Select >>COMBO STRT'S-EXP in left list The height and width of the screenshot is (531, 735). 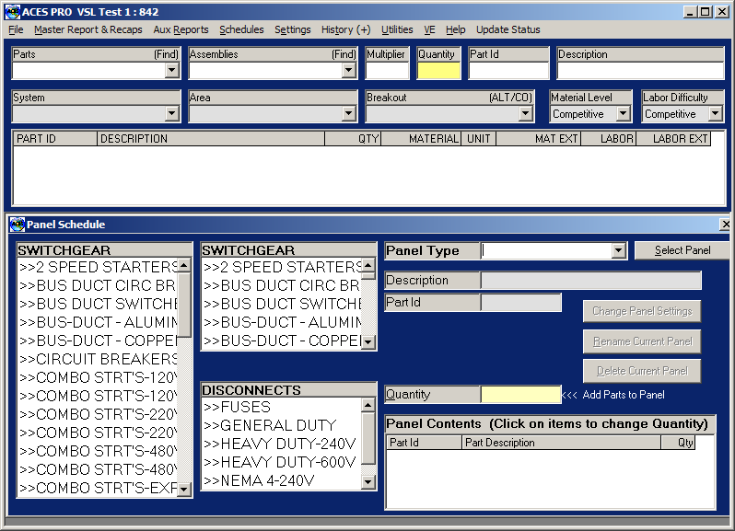[x=98, y=488]
